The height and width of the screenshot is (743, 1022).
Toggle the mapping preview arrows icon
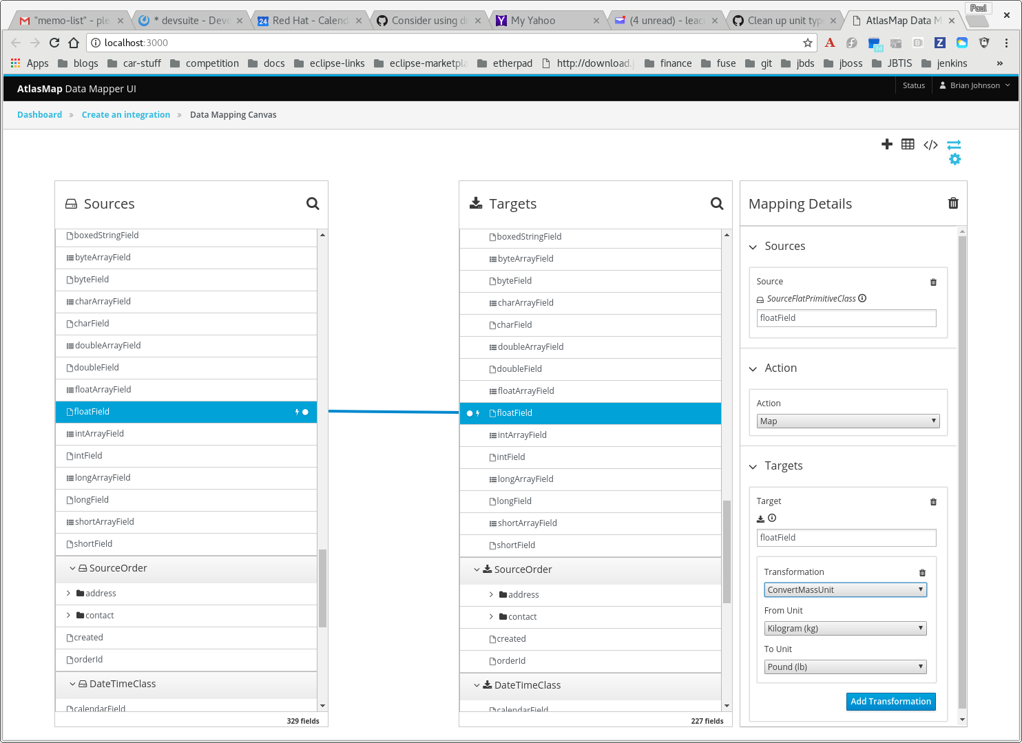click(954, 145)
